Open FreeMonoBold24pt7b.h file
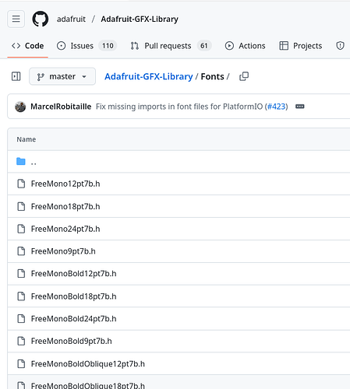The height and width of the screenshot is (389, 350). click(x=73, y=318)
